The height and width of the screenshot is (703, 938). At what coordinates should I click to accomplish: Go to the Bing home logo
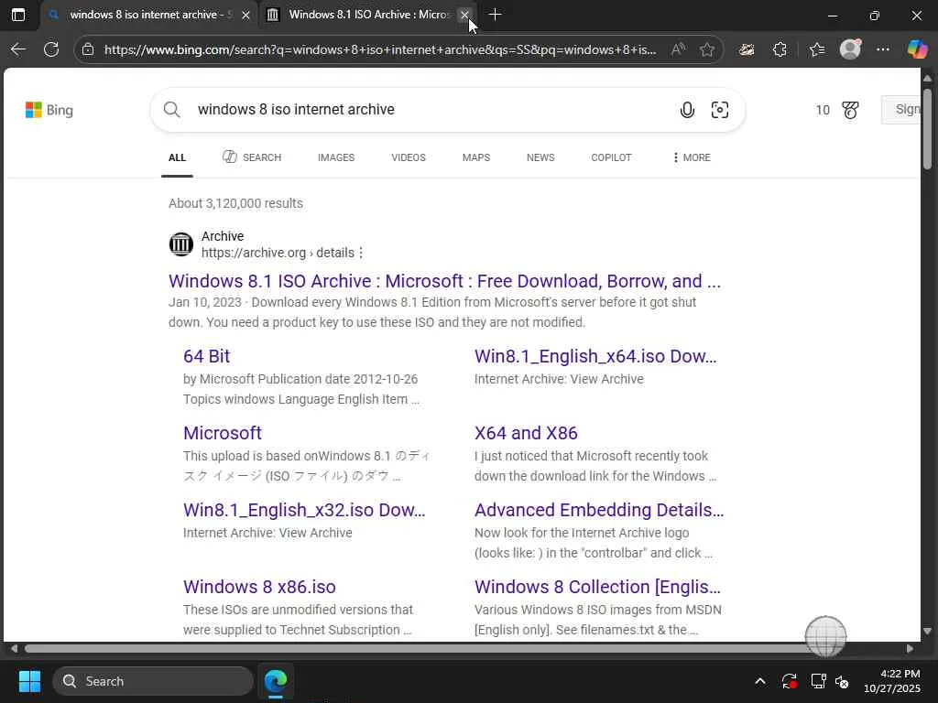(x=49, y=110)
